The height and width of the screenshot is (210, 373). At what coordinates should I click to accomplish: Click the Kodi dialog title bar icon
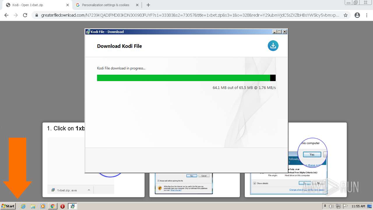[x=88, y=32]
